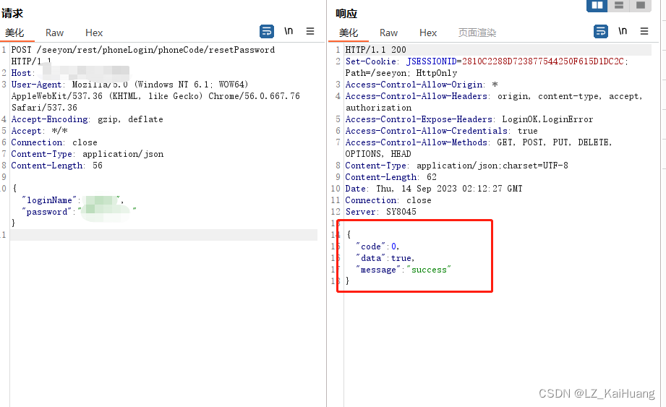Select the response Raw tab

(388, 33)
